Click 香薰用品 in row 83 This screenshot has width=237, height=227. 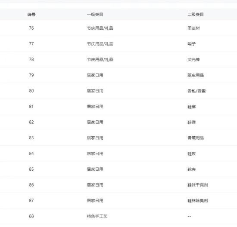[196, 138]
